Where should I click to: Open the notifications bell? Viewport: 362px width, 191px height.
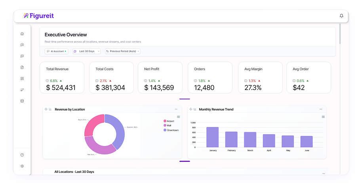pyautogui.click(x=341, y=16)
